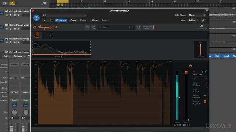
Task: Adjust the Master Mix 100% control
Action: [148, 27]
